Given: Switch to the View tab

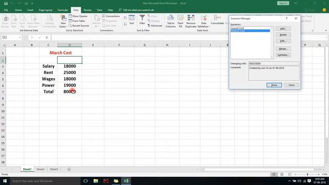Looking at the screenshot, I should (x=99, y=10).
